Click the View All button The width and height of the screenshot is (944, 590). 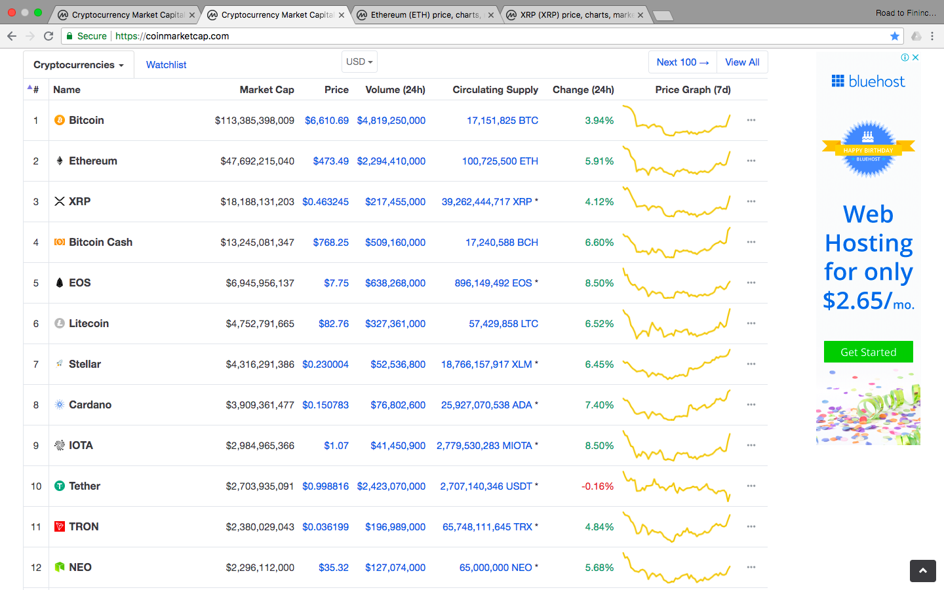click(x=742, y=62)
